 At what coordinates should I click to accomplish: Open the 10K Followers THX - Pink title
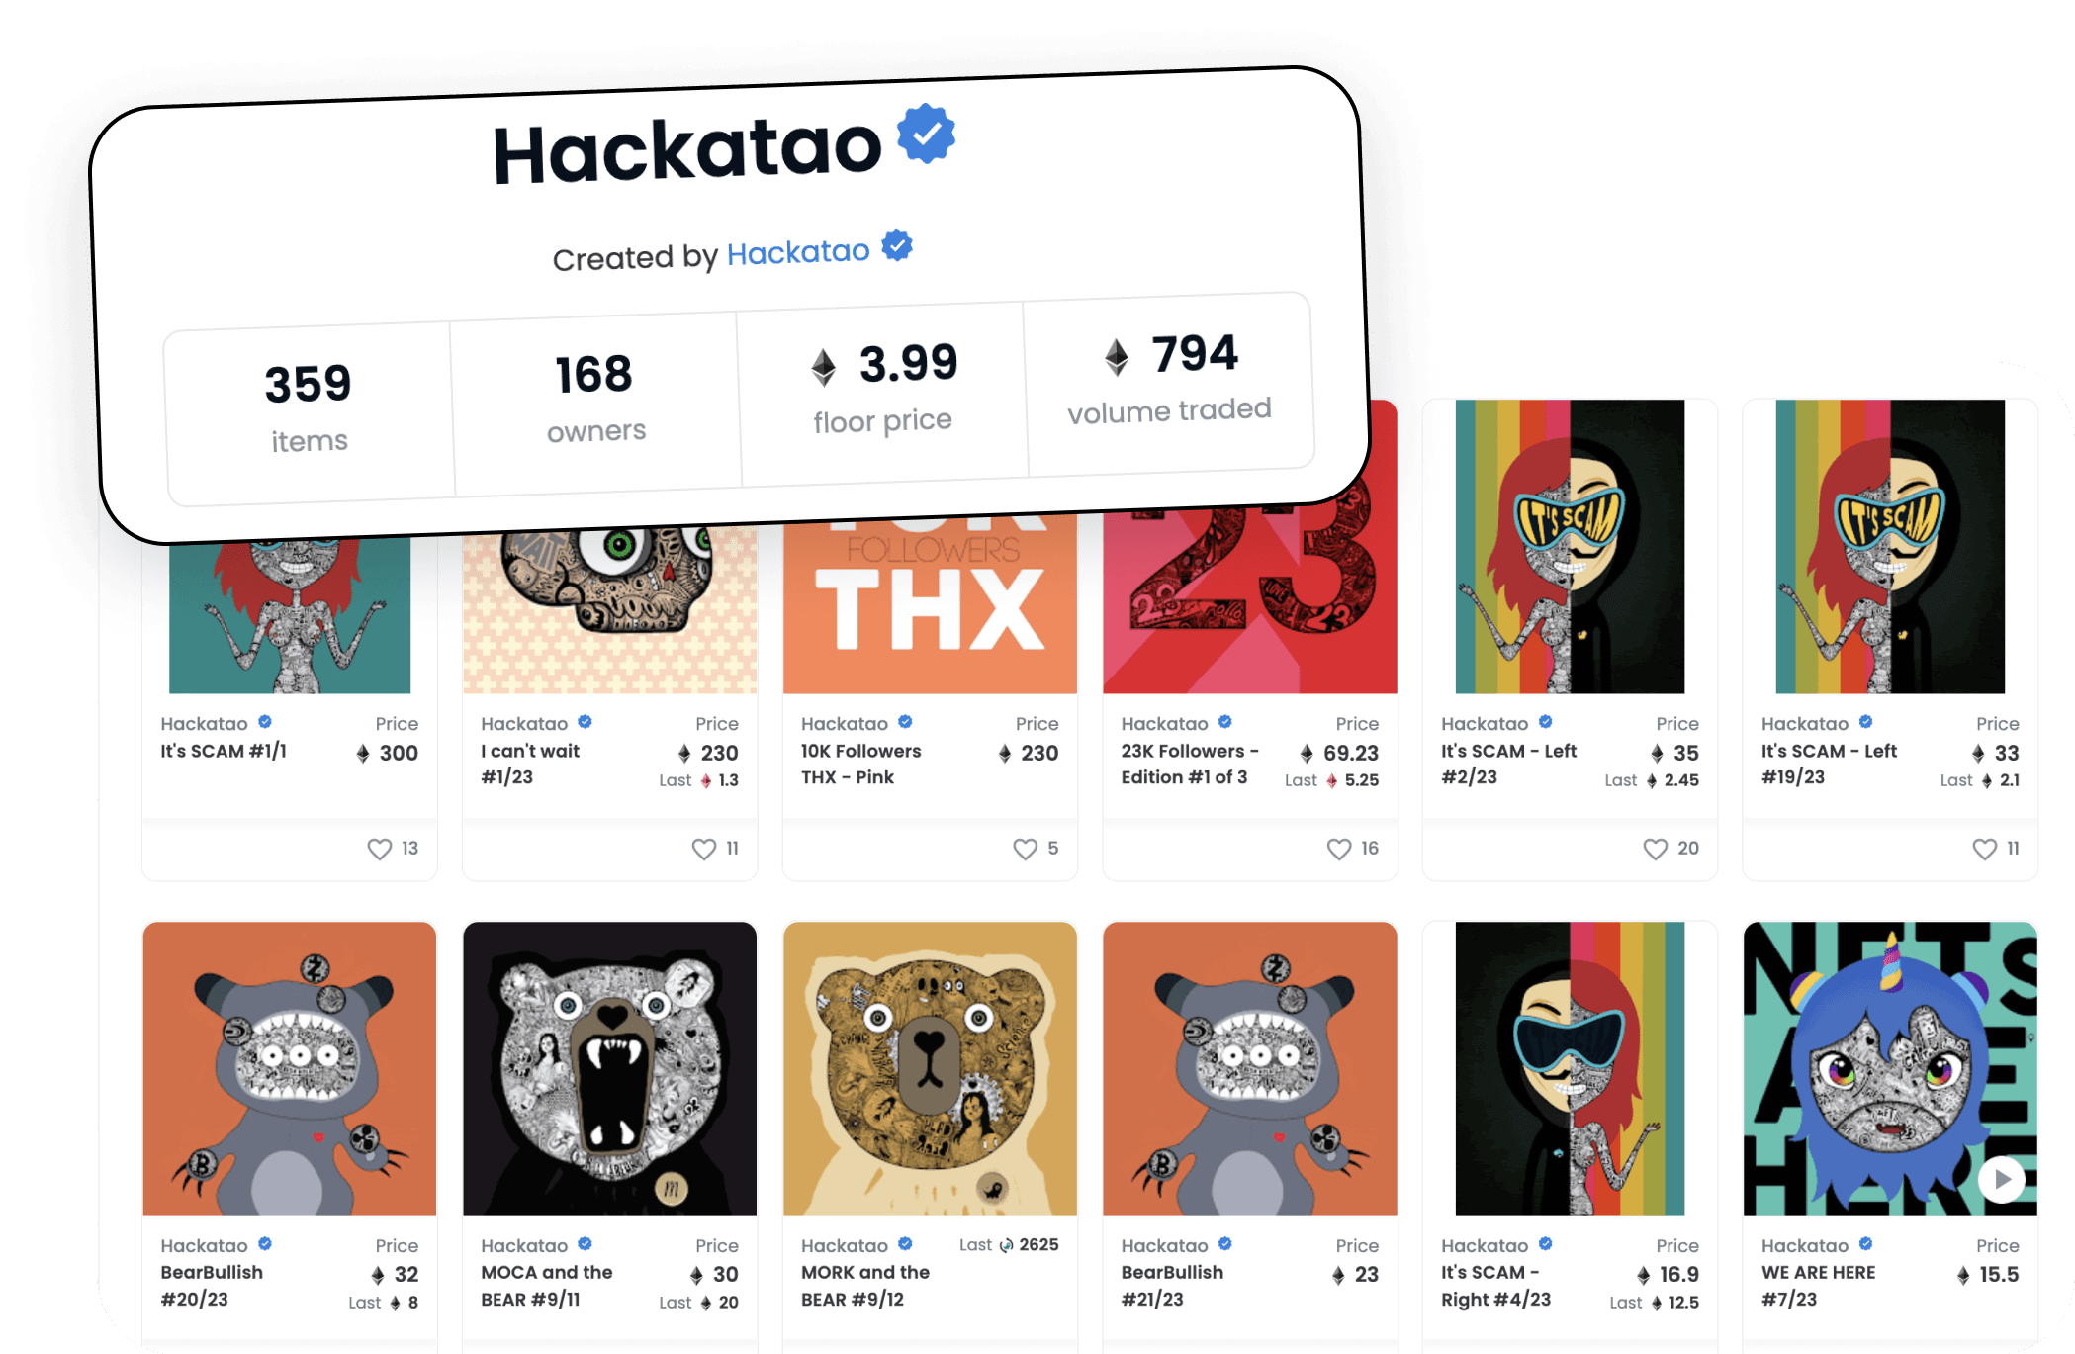pos(860,764)
